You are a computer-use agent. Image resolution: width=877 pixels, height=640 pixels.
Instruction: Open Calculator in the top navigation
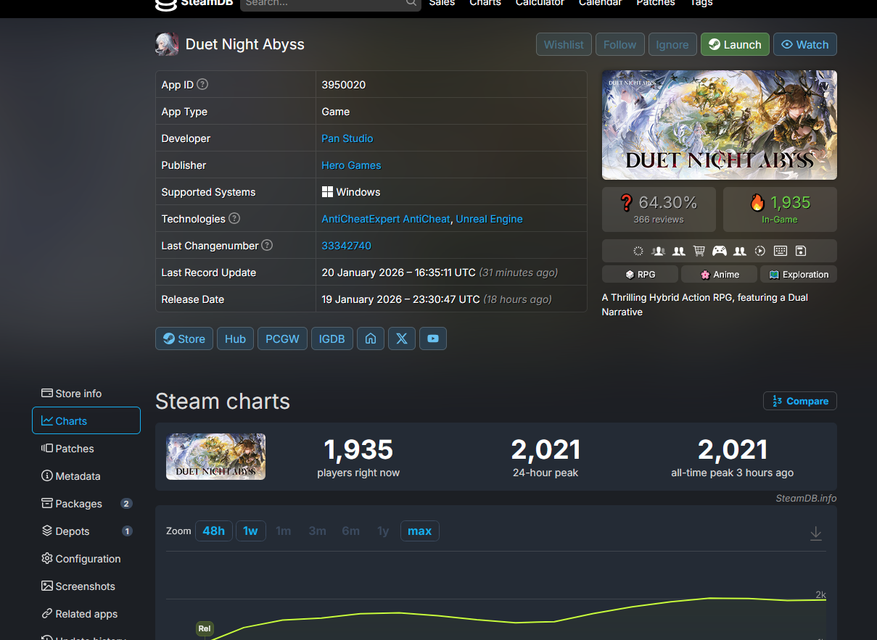(540, 2)
